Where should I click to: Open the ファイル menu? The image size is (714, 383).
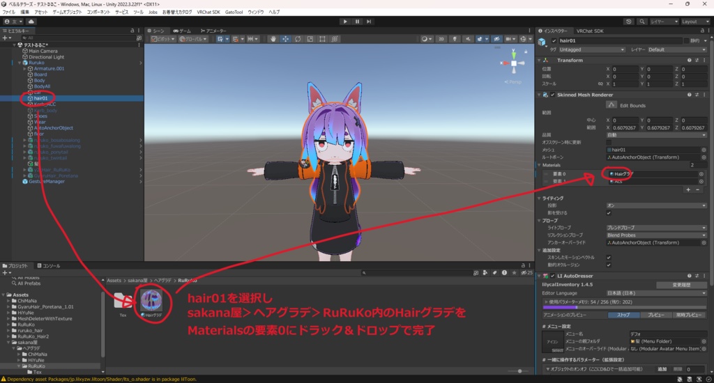coord(8,13)
